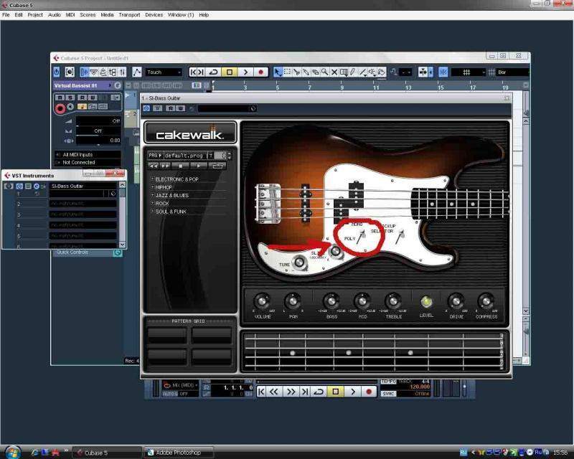Image resolution: width=574 pixels, height=459 pixels.
Task: Open the Devices menu
Action: [154, 14]
